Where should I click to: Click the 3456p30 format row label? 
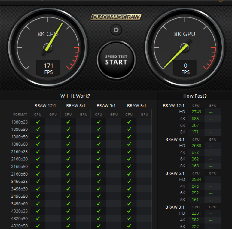(x=19, y=189)
